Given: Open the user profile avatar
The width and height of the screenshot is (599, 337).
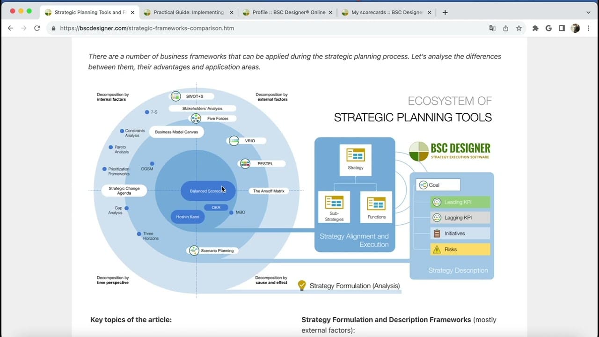Looking at the screenshot, I should pyautogui.click(x=576, y=28).
